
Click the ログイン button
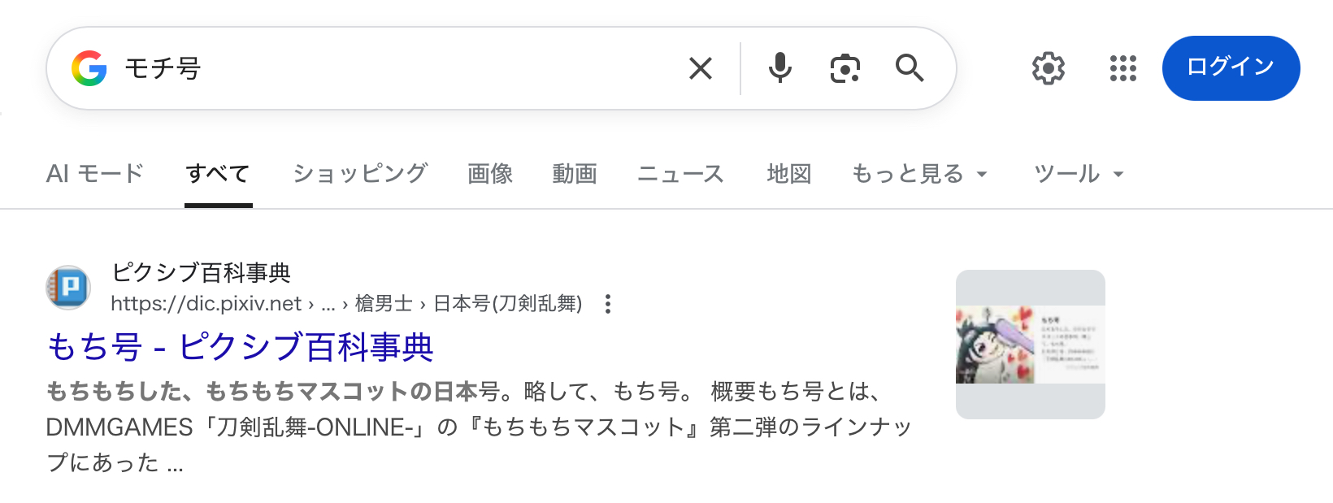click(1231, 68)
